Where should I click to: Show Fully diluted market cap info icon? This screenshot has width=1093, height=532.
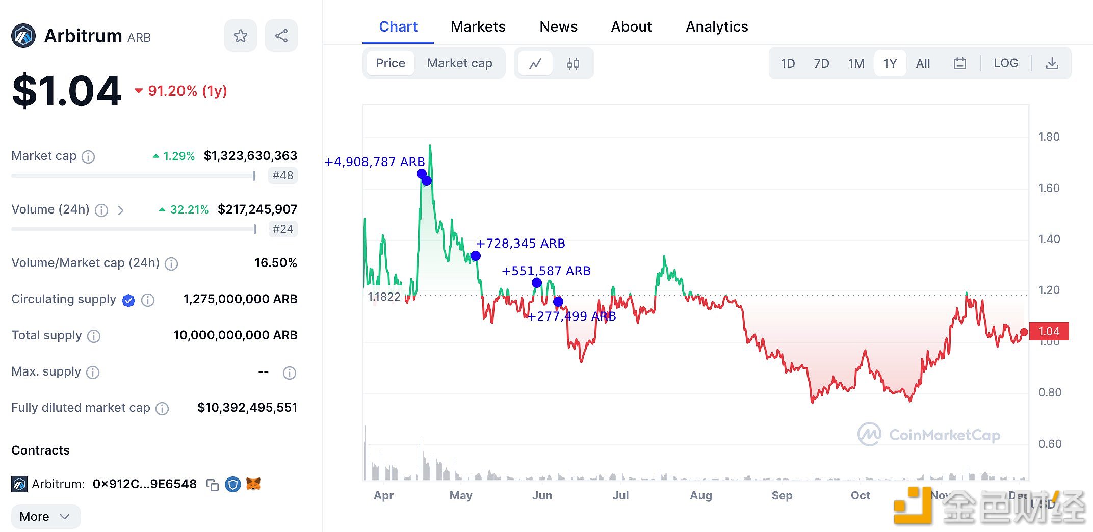click(x=162, y=408)
